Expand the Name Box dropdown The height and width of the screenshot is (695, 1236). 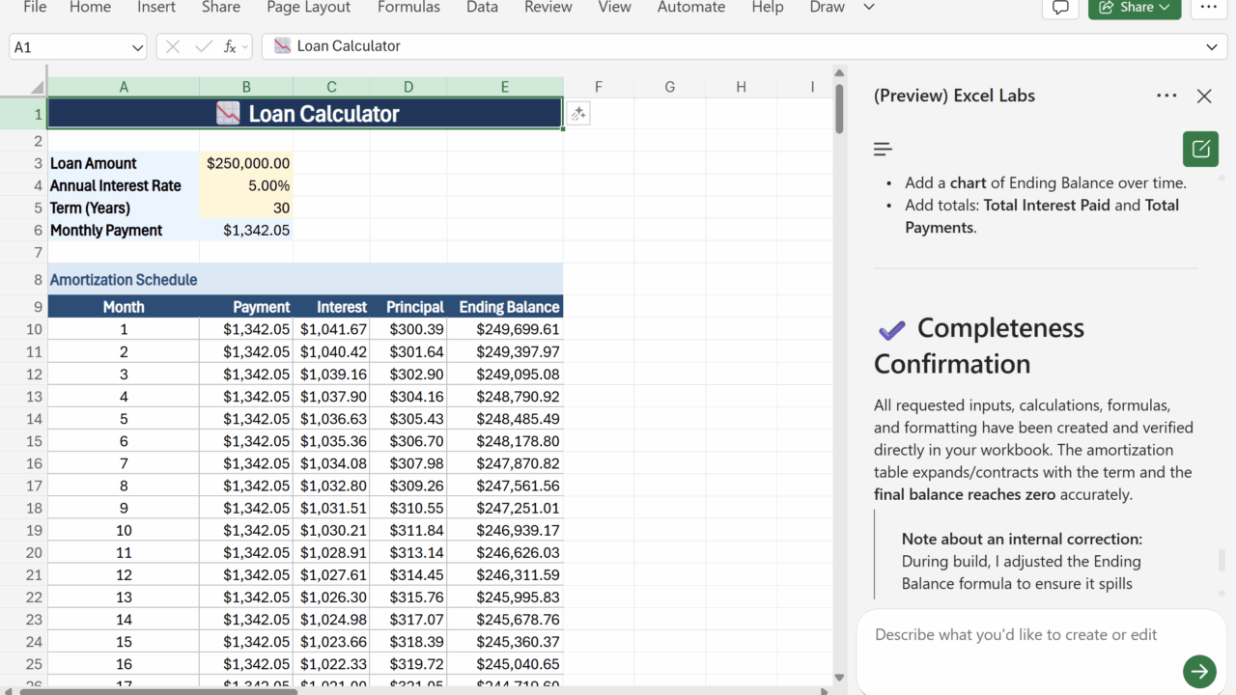point(137,46)
